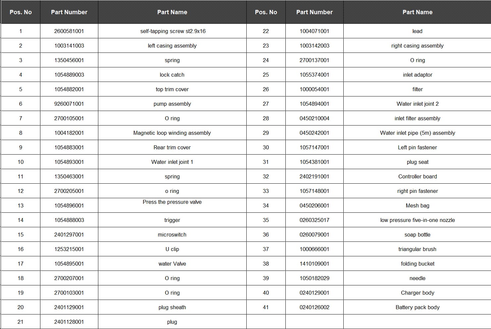Viewport: 491px width, 329px height.
Task: Select the 'low pressure five-in-one nozzle' cell
Action: (x=417, y=220)
